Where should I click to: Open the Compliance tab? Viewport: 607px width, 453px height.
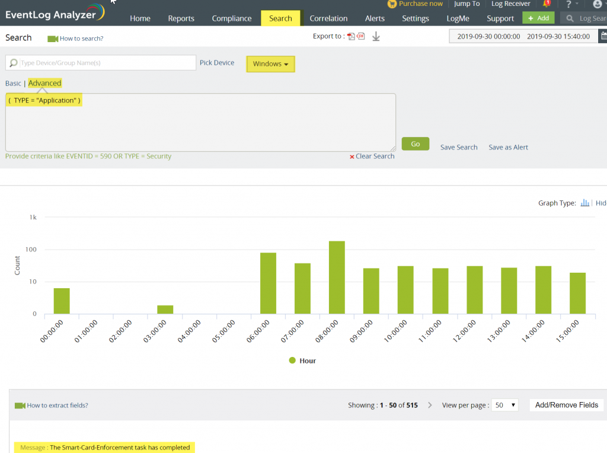tap(232, 18)
